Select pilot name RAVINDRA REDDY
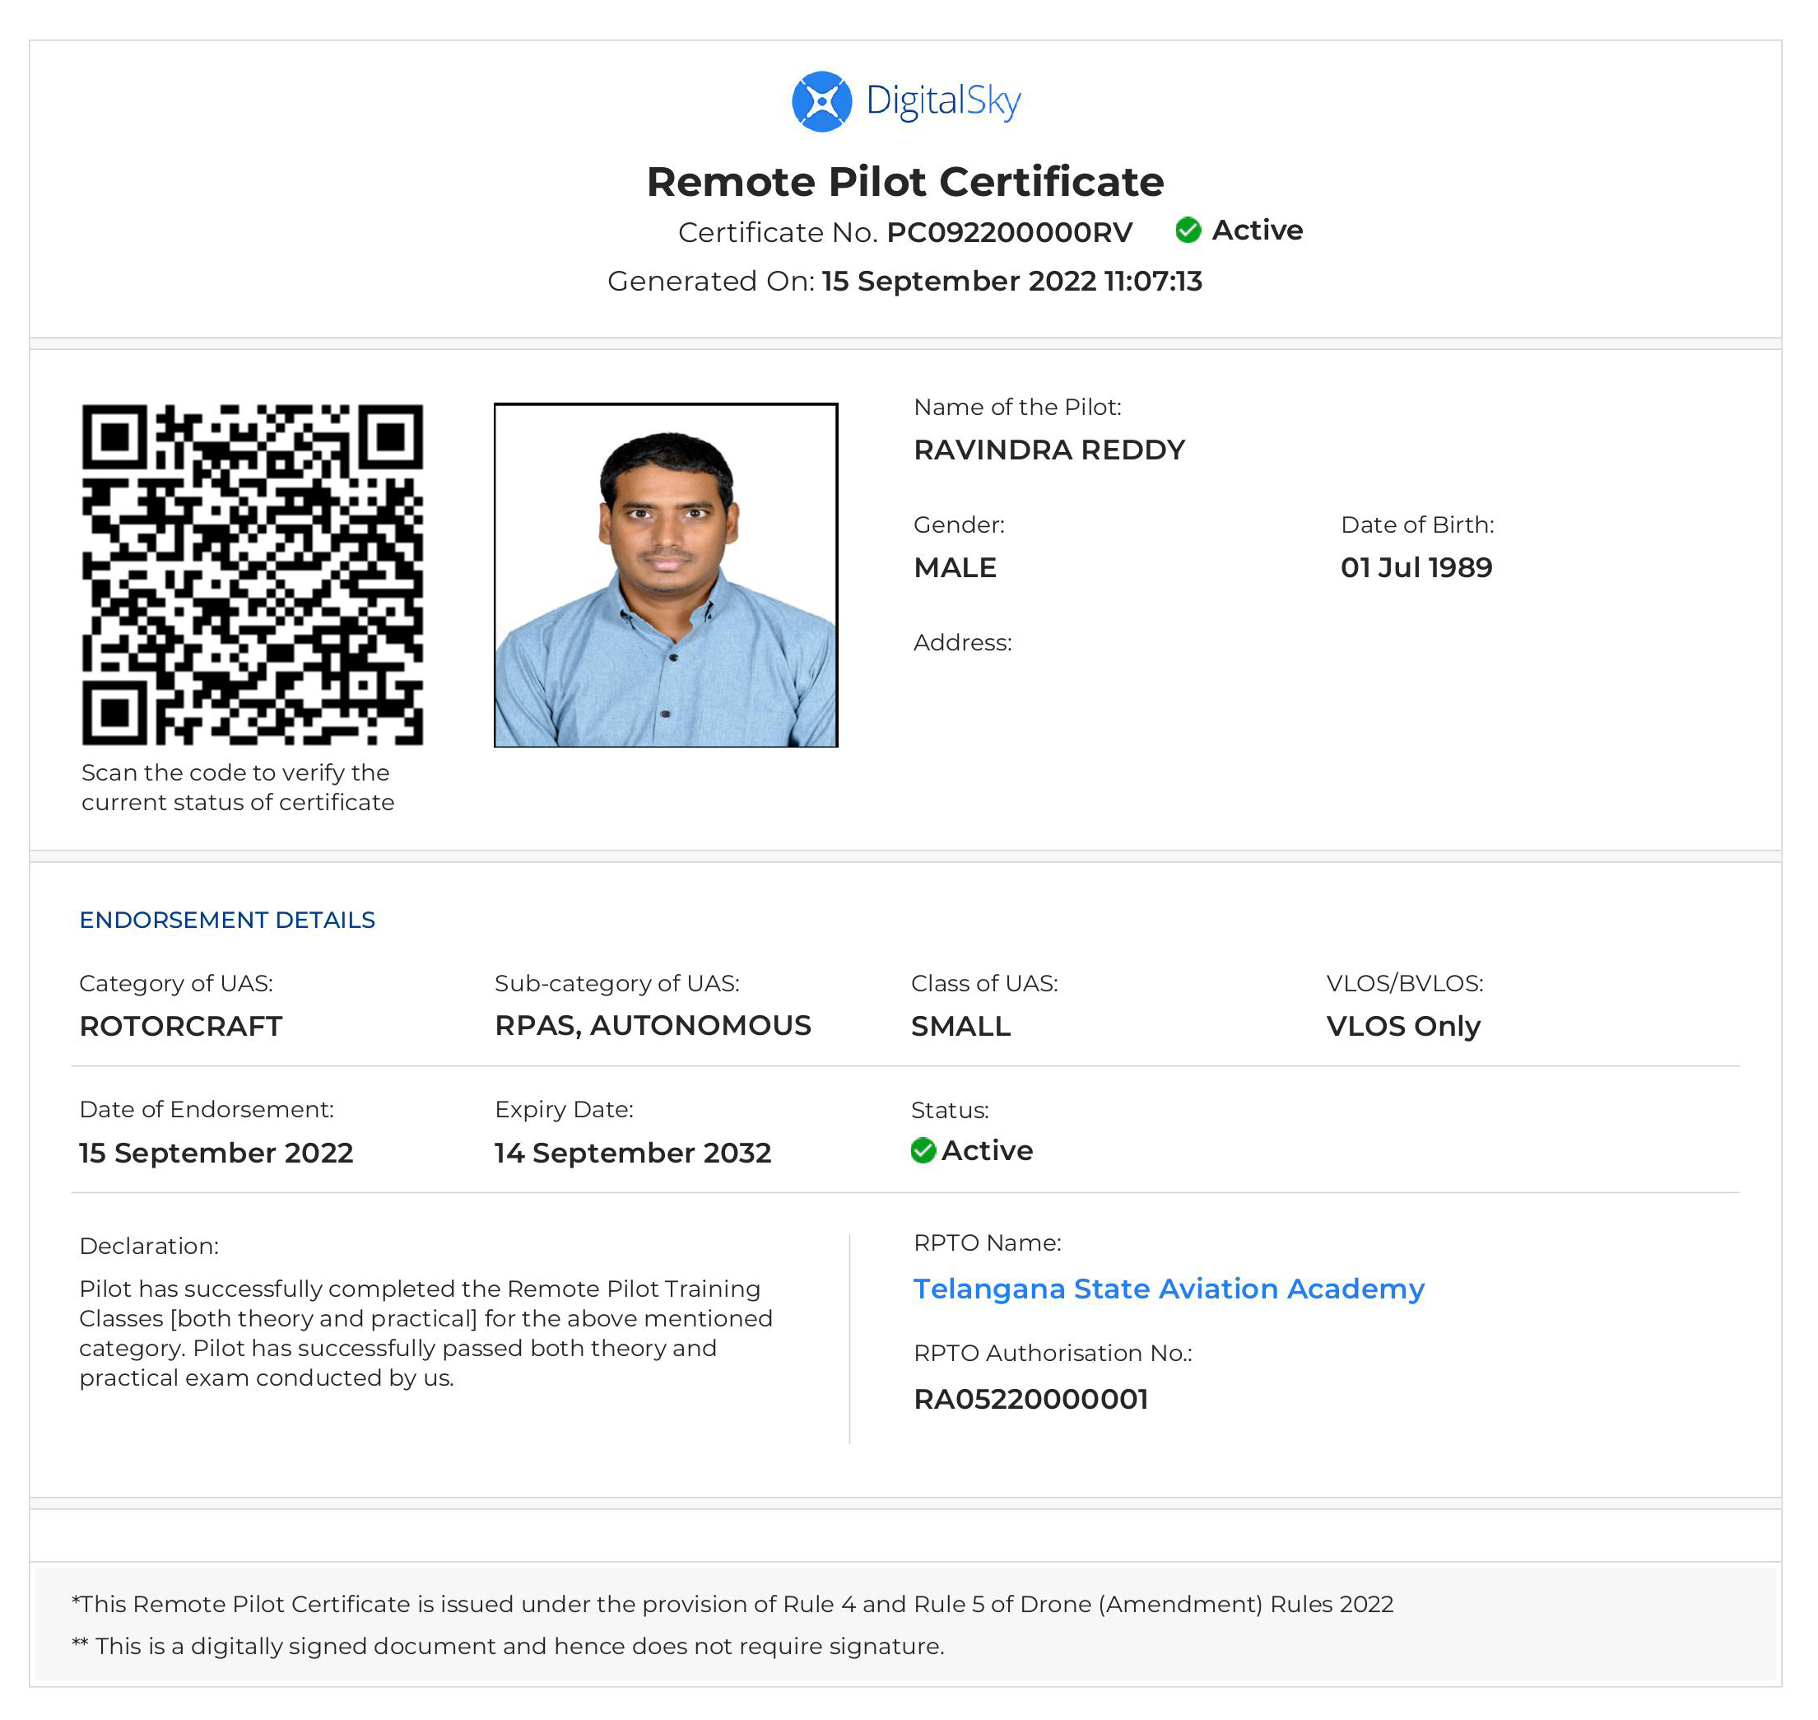1818x1720 pixels. [x=1049, y=450]
